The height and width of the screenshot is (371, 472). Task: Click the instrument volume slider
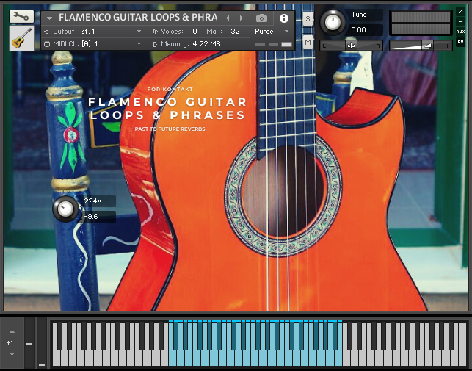421,46
